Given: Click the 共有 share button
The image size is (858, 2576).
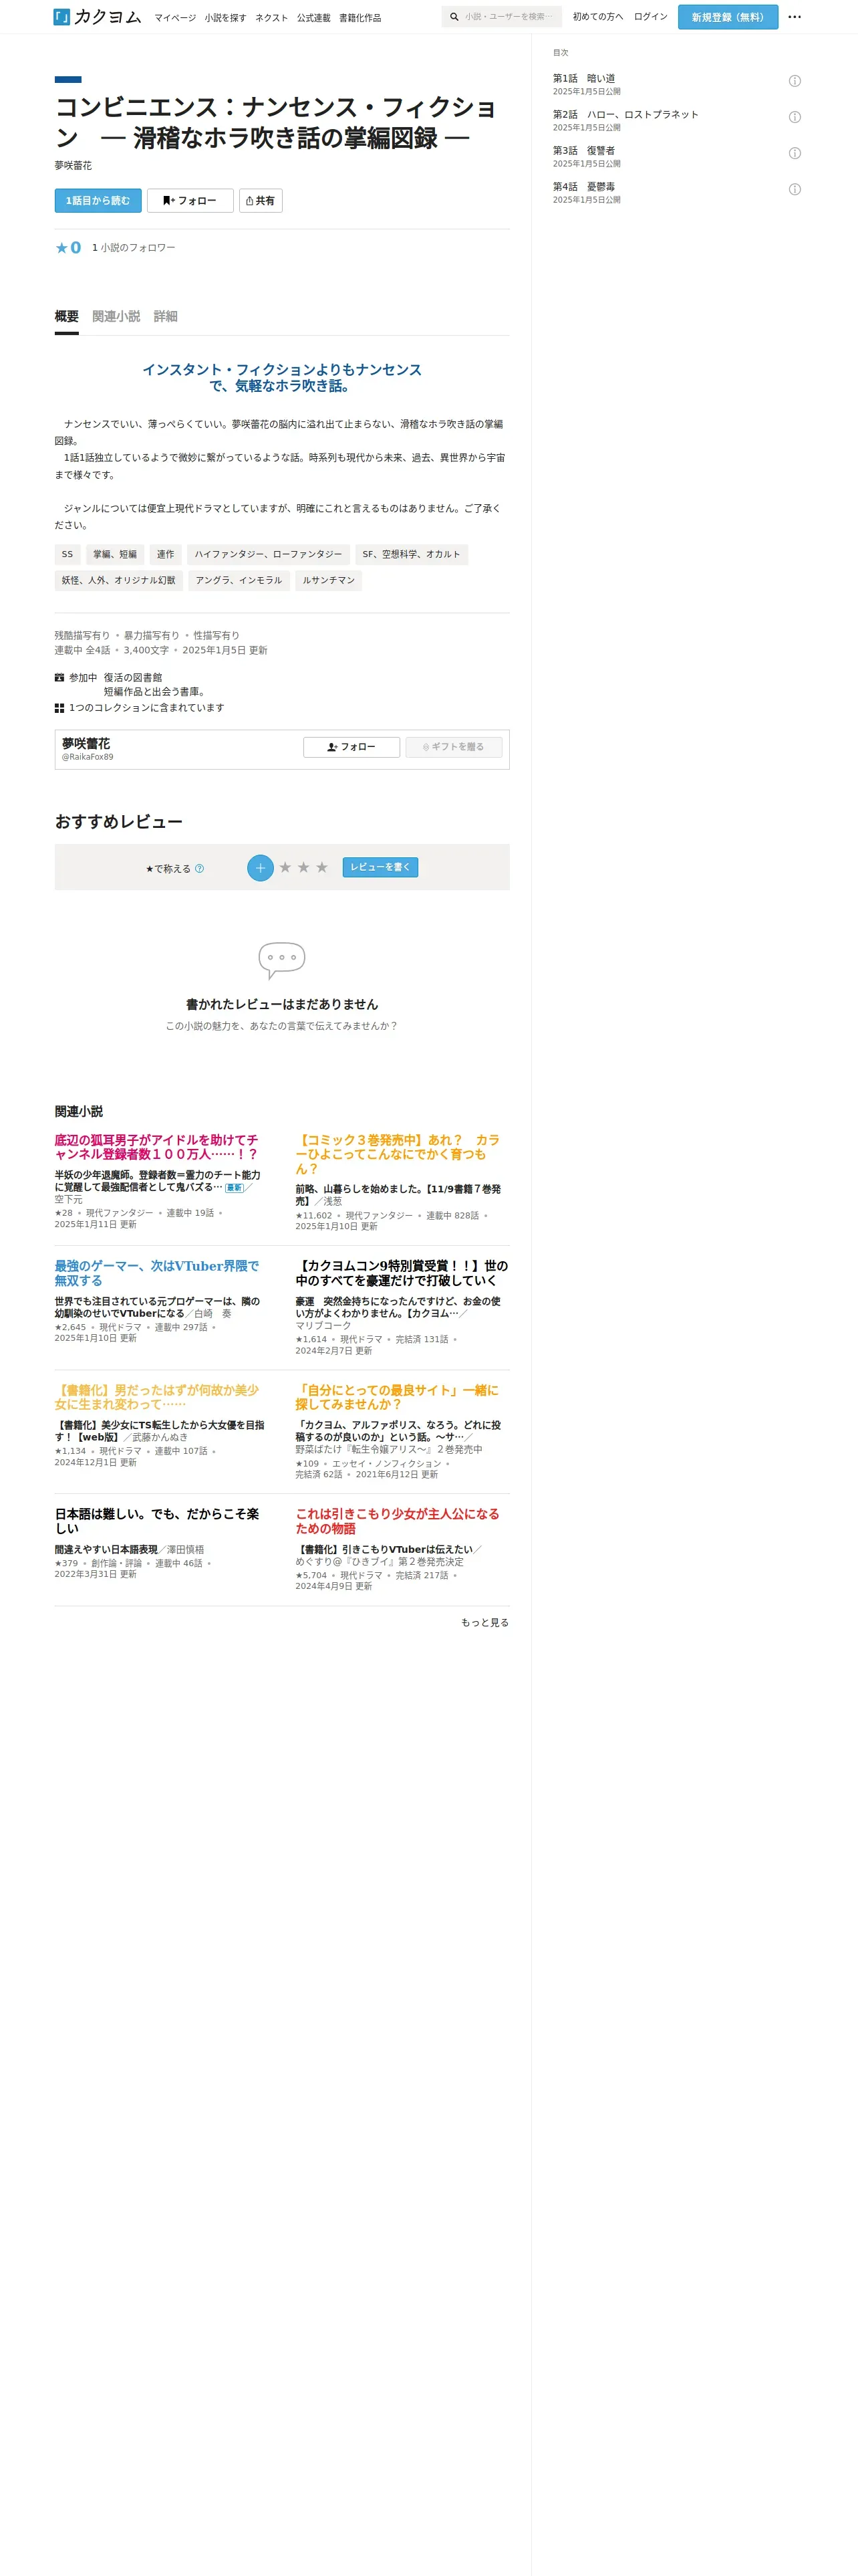Looking at the screenshot, I should point(261,201).
